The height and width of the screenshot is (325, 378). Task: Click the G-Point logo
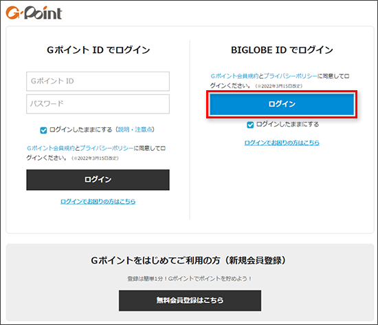34,13
